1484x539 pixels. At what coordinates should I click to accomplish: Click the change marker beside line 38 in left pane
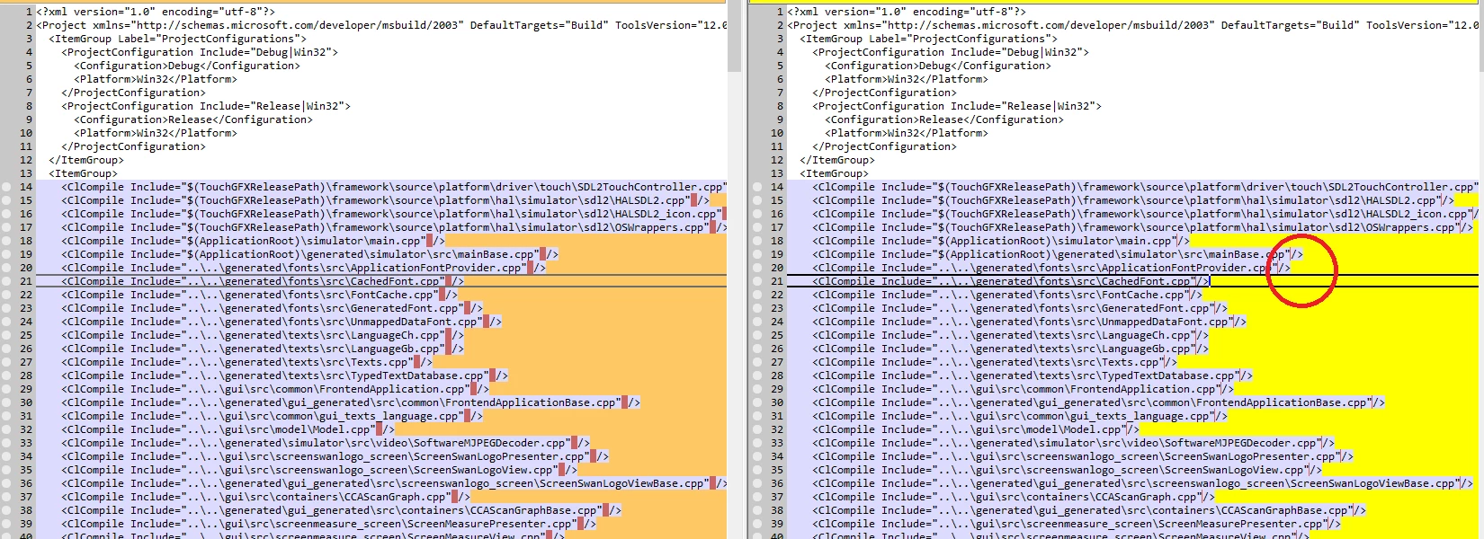click(5, 510)
